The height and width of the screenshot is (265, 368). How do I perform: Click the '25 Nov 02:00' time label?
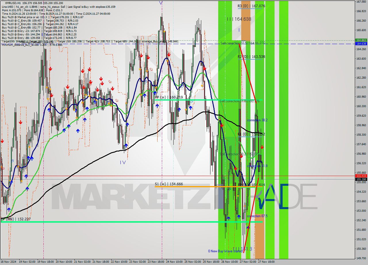192,262
